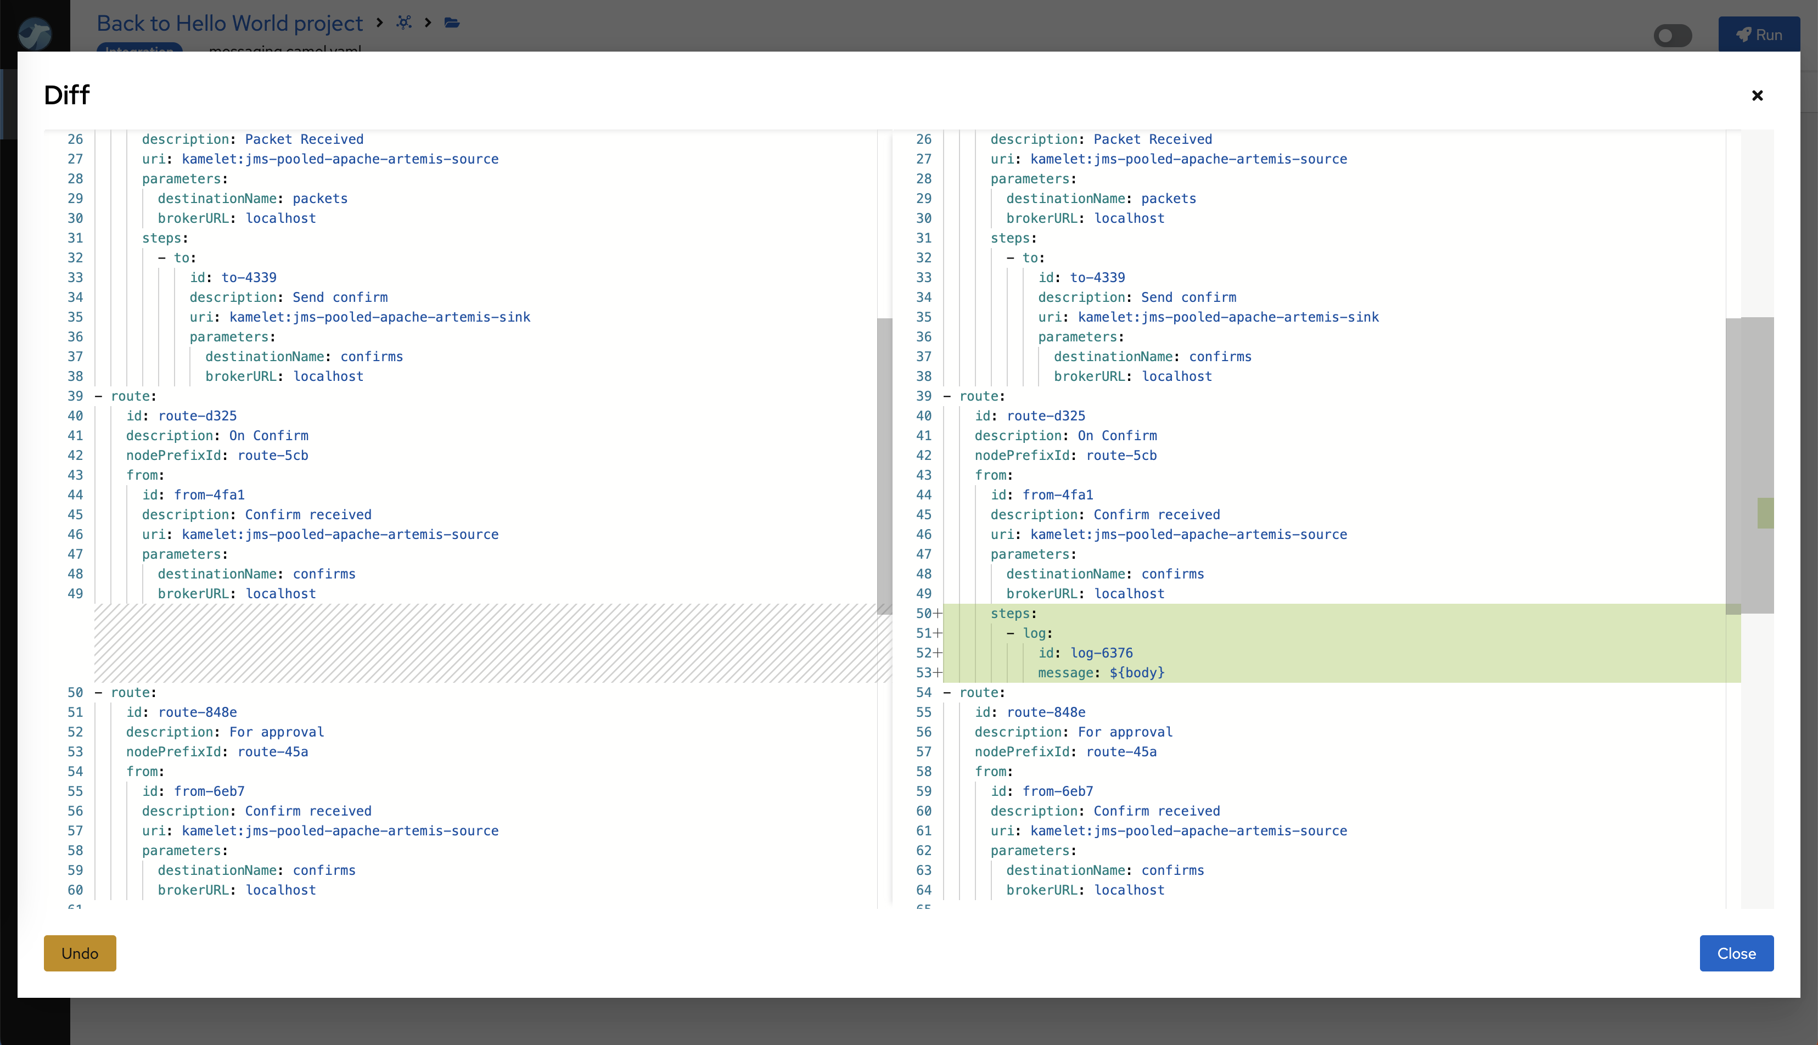Viewport: 1818px width, 1045px height.
Task: Click the green marker in diff overview ruler
Action: [x=1765, y=513]
